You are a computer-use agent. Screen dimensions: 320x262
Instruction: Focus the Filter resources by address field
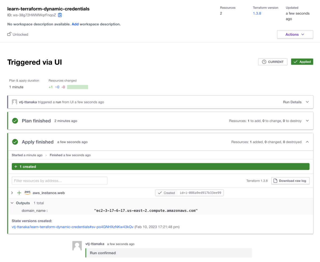point(59,181)
